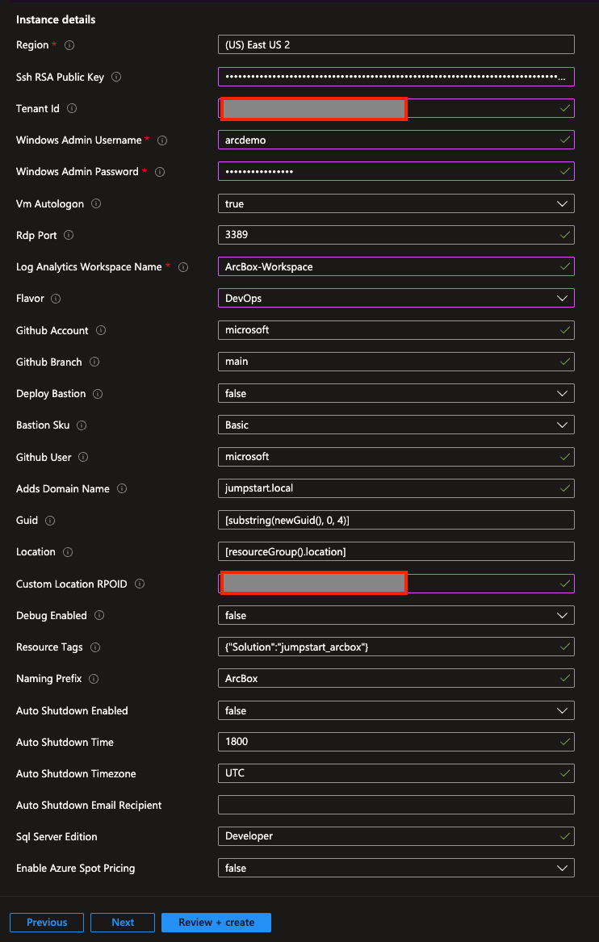Edit the Log Analytics Workspace Name field
The height and width of the screenshot is (942, 599).
(396, 266)
